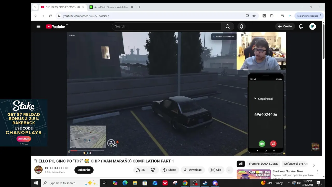The width and height of the screenshot is (332, 187).
Task: Subscribe to PH DOTA SCENE
Action: point(84,170)
